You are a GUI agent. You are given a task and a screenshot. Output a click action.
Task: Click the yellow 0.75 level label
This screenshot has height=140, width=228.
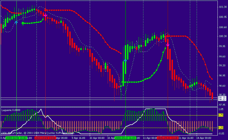221,115
